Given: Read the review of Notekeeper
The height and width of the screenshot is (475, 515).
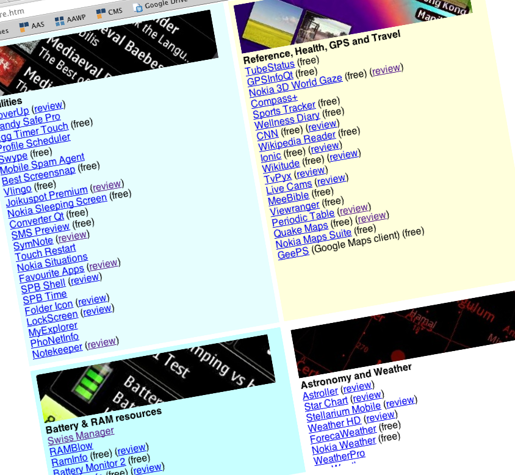Looking at the screenshot, I should [x=101, y=343].
